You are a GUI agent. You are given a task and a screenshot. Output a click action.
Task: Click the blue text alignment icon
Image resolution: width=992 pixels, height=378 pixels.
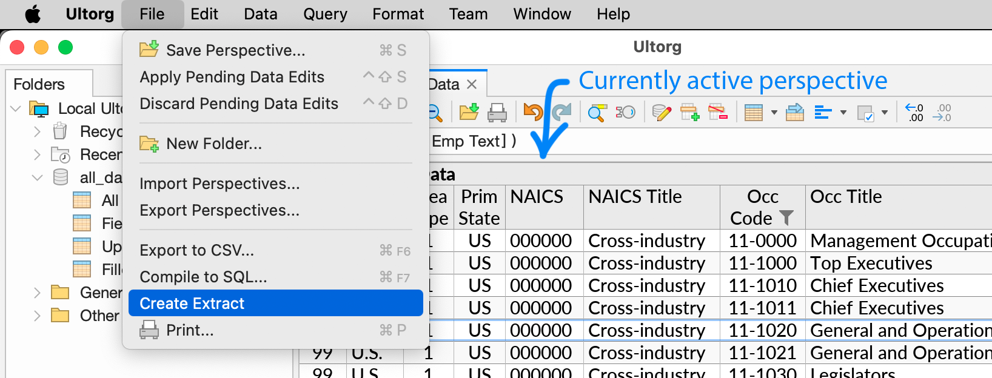tap(823, 112)
